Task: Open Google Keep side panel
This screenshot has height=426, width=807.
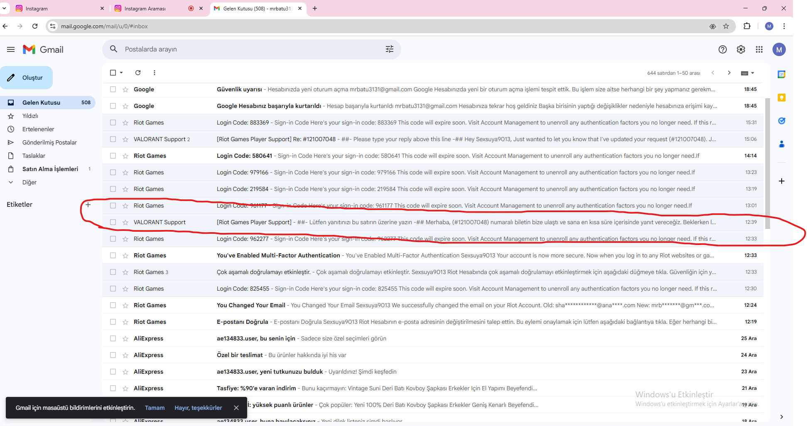Action: pyautogui.click(x=782, y=98)
